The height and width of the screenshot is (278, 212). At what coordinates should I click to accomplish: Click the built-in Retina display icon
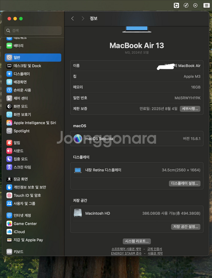click(78, 170)
